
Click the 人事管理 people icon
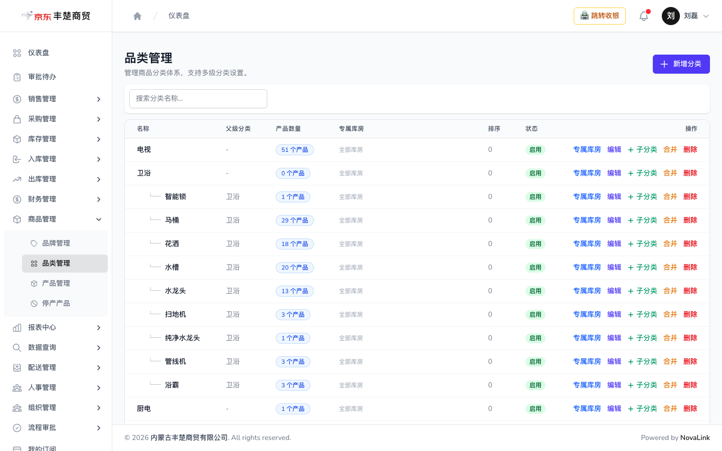coord(17,388)
